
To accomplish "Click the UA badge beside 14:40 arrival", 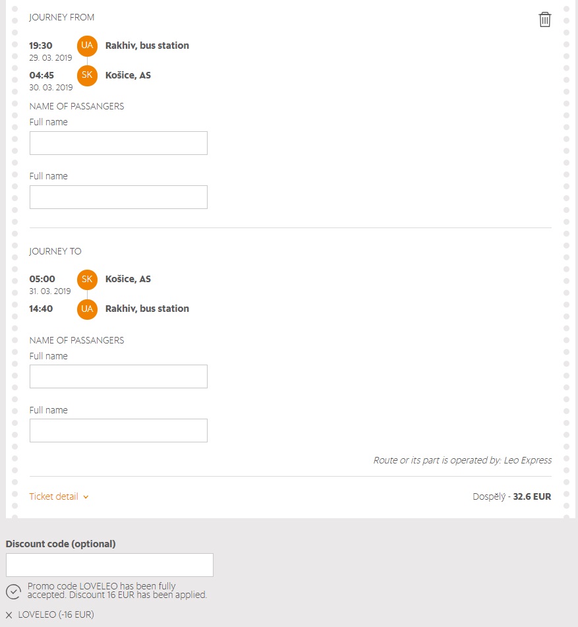I will [87, 309].
